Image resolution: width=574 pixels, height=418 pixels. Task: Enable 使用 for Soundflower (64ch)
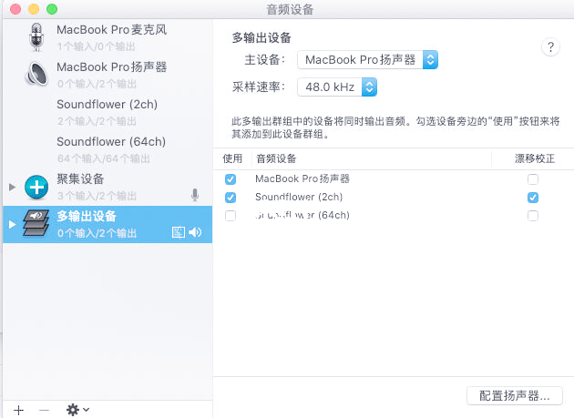click(231, 216)
